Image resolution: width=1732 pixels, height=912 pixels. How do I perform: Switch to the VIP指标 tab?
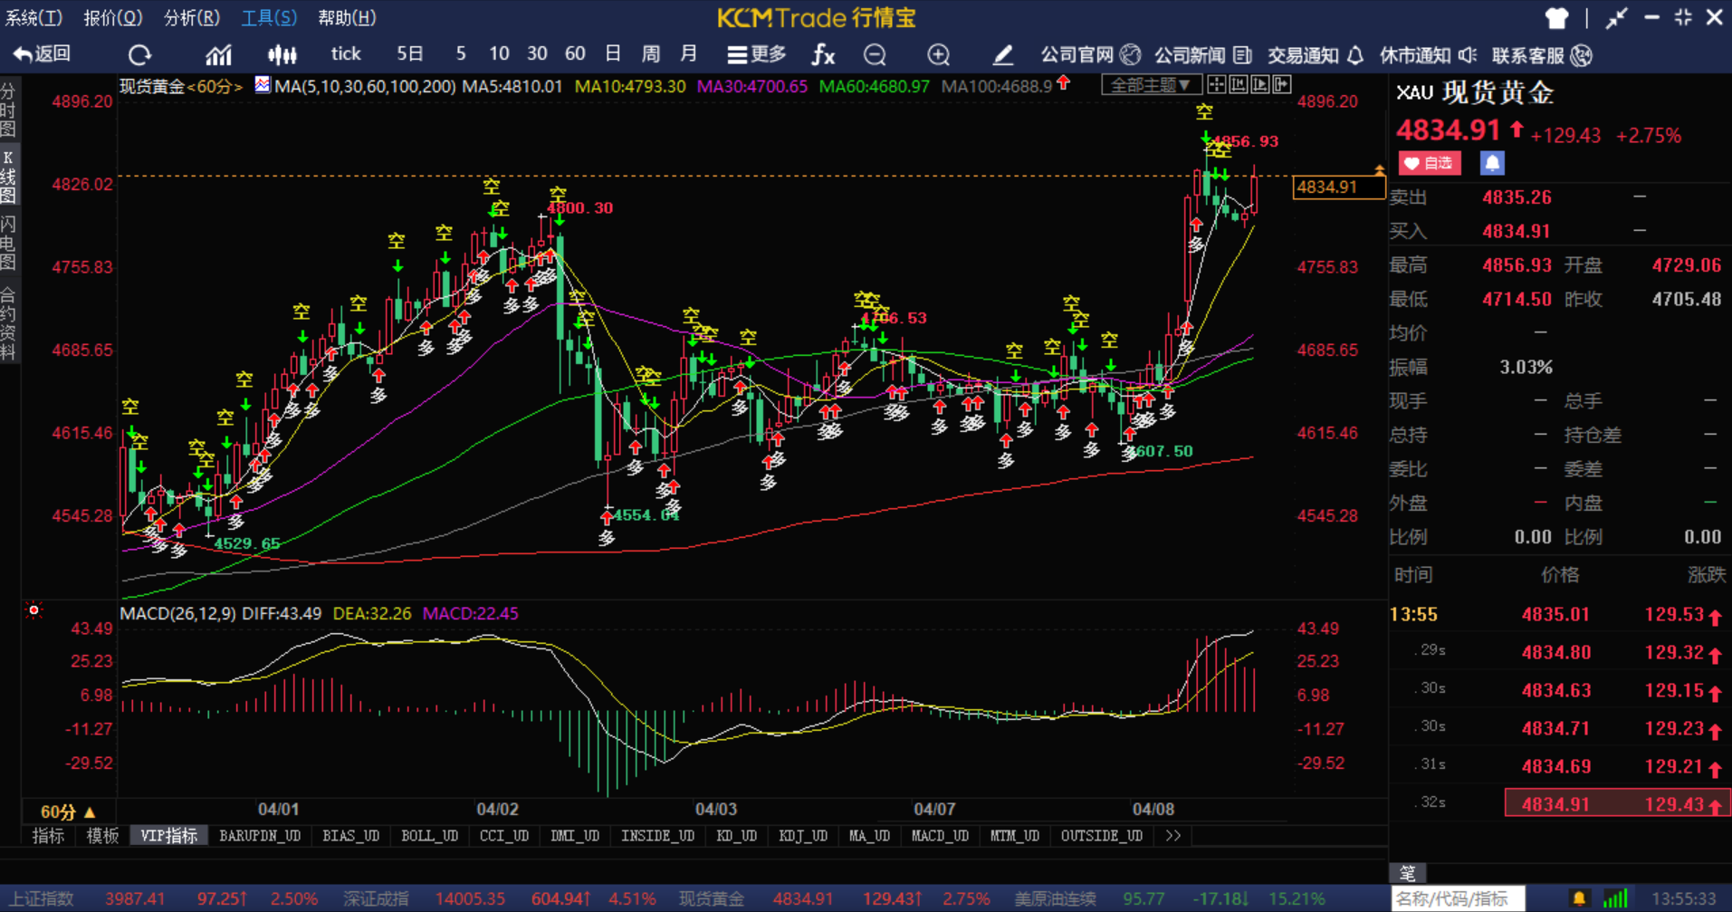[169, 836]
